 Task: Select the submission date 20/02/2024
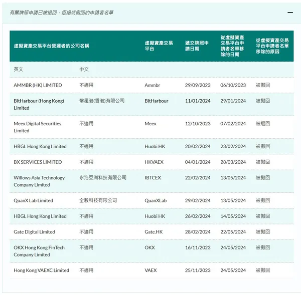(198, 147)
